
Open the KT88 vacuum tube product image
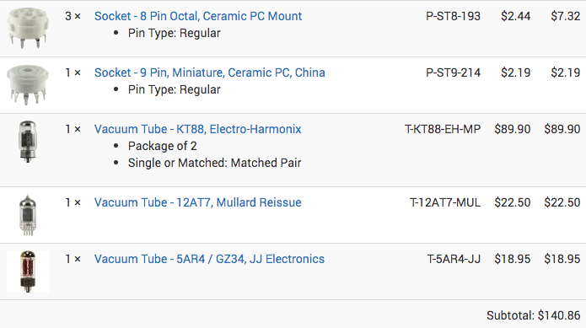(28, 142)
